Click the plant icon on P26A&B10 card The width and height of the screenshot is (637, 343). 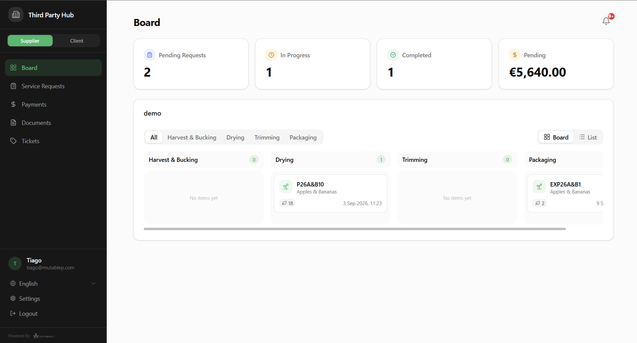(286, 187)
